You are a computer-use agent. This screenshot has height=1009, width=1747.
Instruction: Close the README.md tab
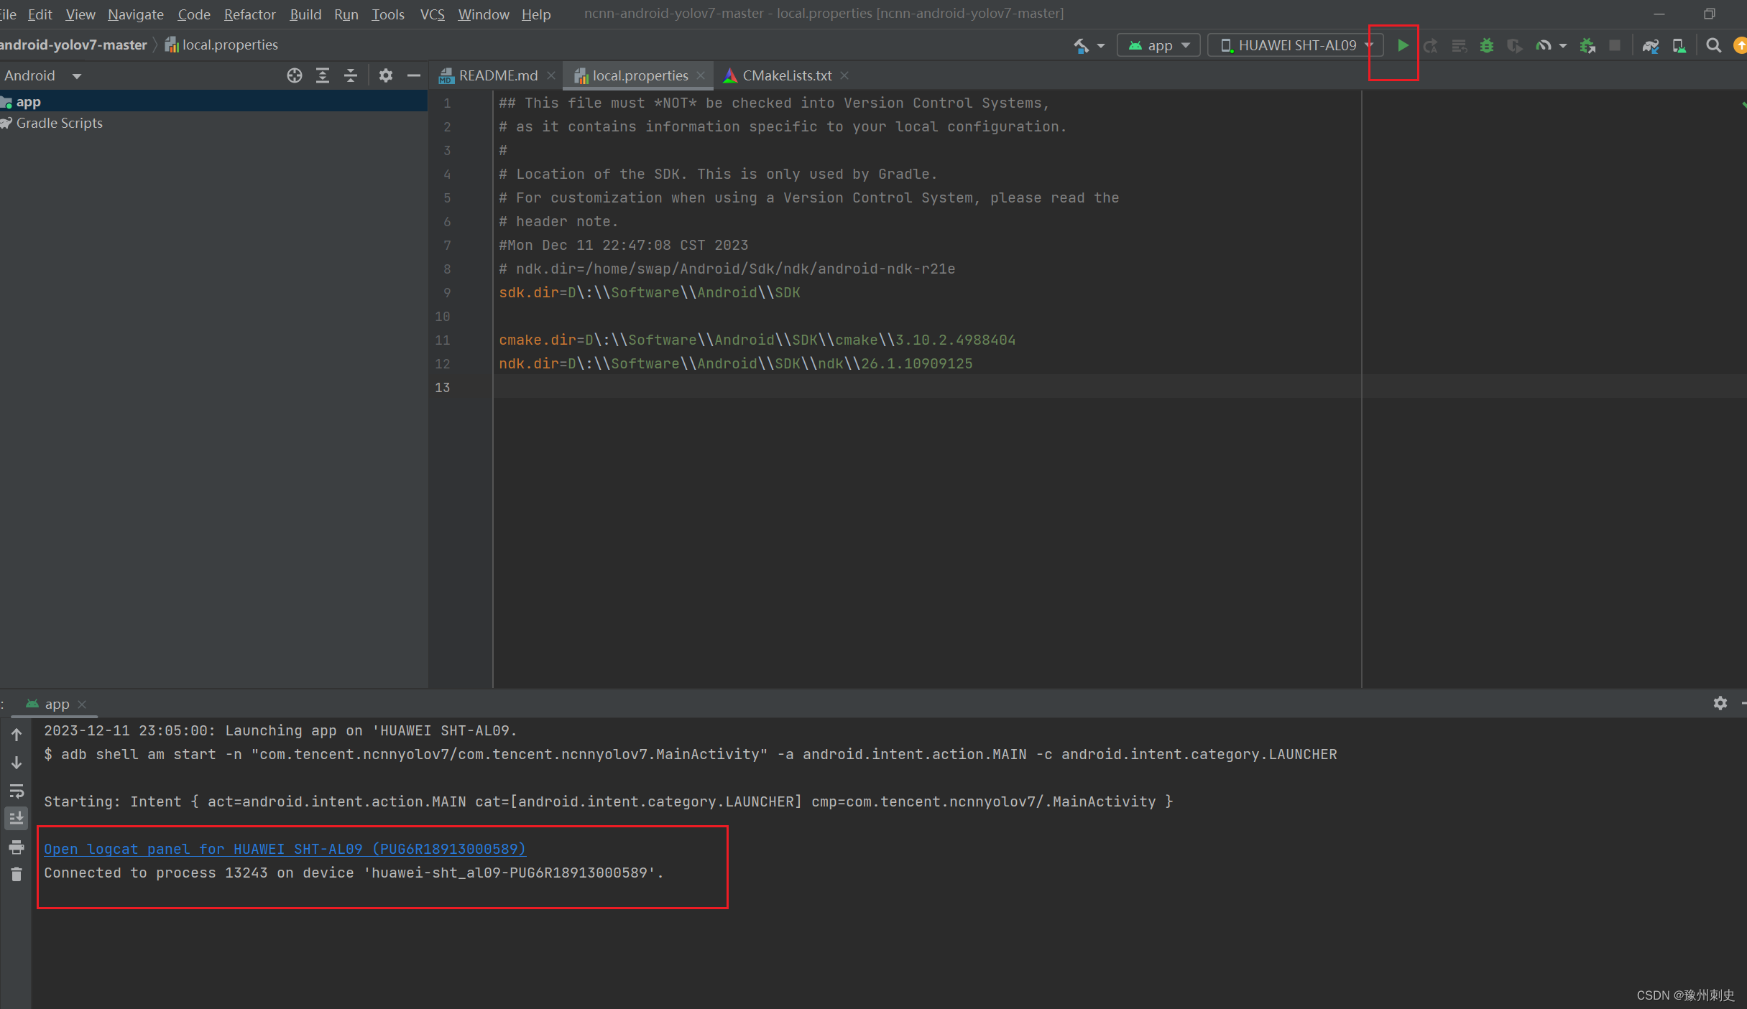(551, 75)
